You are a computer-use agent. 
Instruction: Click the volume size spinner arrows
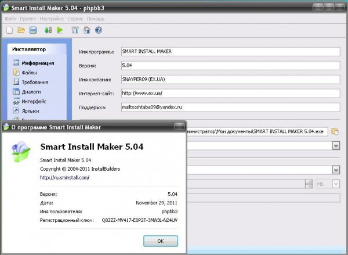[x=309, y=184]
